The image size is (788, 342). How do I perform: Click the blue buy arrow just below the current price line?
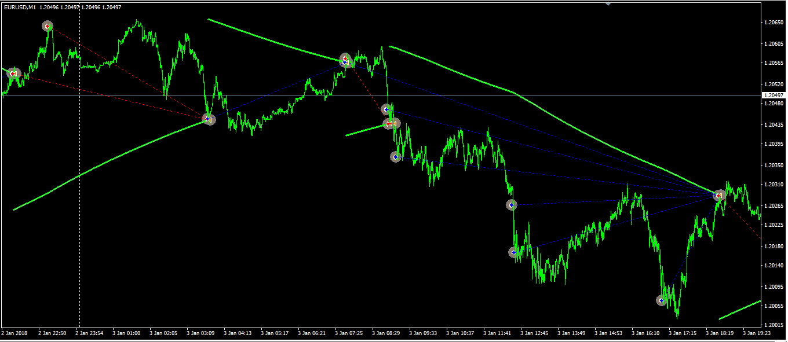386,109
